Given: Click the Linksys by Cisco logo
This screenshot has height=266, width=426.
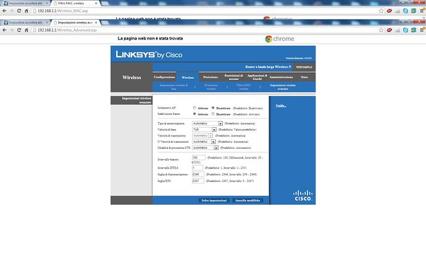Looking at the screenshot, I should coord(148,55).
